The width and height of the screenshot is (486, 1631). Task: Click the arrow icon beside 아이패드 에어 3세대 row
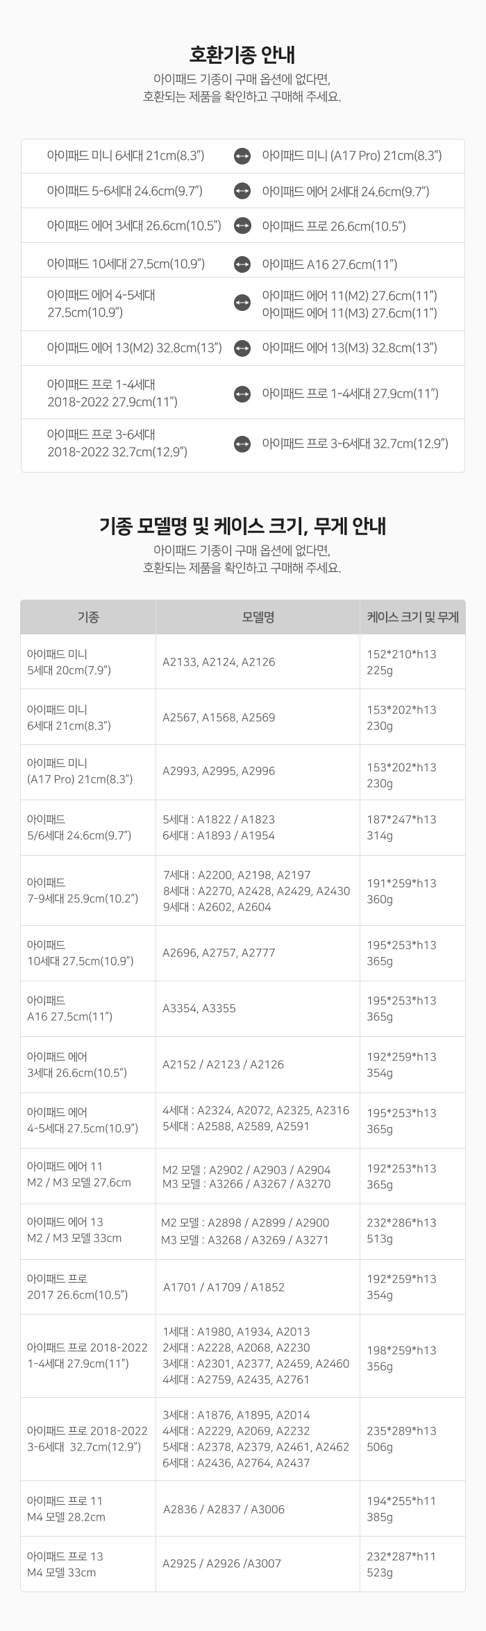(242, 226)
